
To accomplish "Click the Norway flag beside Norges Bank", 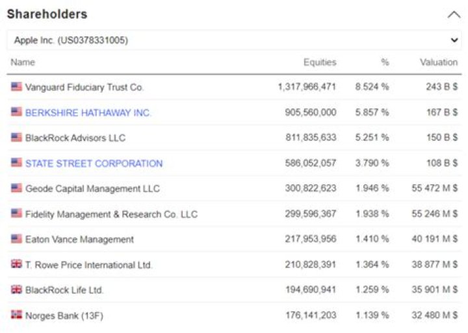I will point(16,315).
